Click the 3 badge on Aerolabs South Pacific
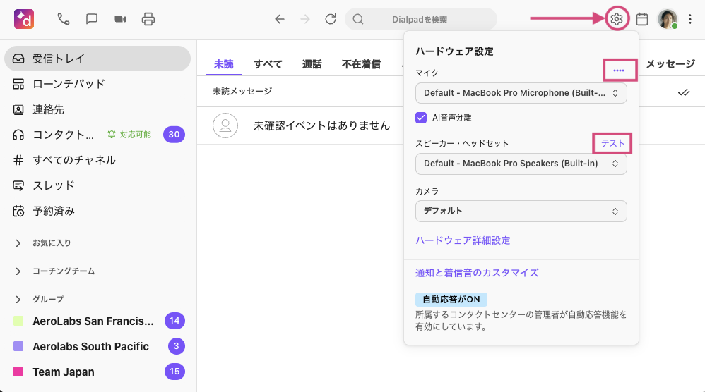Image resolution: width=705 pixels, height=392 pixels. pos(177,346)
